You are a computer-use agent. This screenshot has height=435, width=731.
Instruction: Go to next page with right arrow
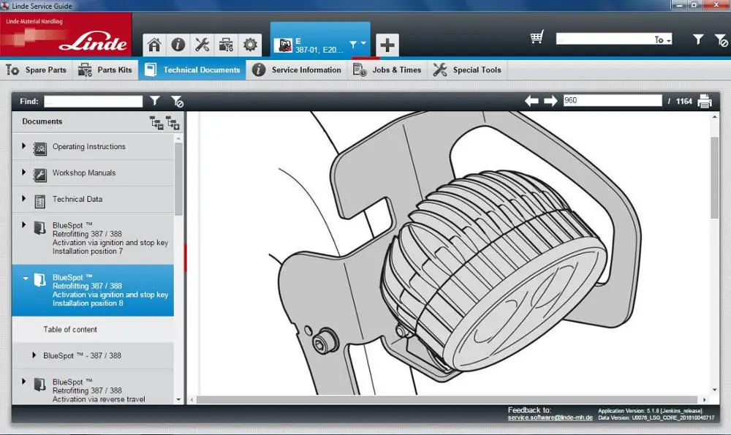tap(550, 101)
